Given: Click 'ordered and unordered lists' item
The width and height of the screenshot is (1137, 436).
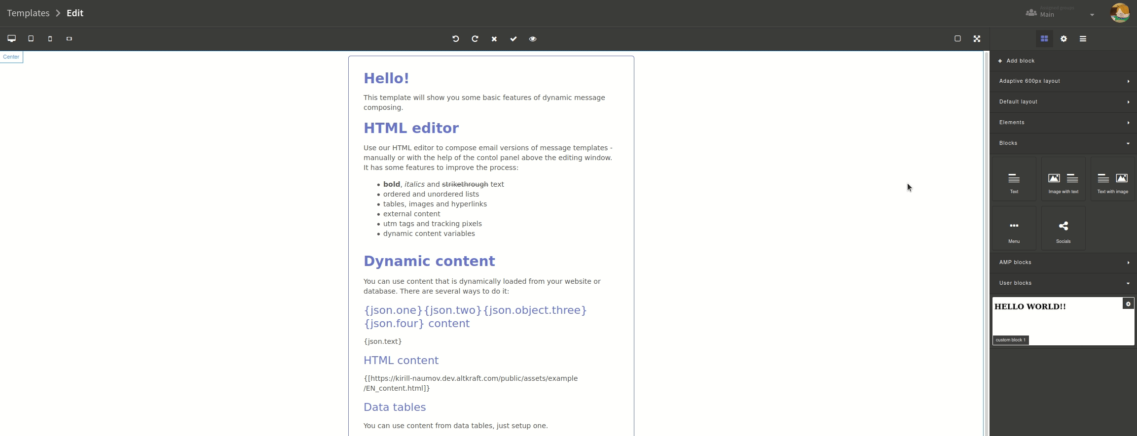Looking at the screenshot, I should (x=431, y=194).
